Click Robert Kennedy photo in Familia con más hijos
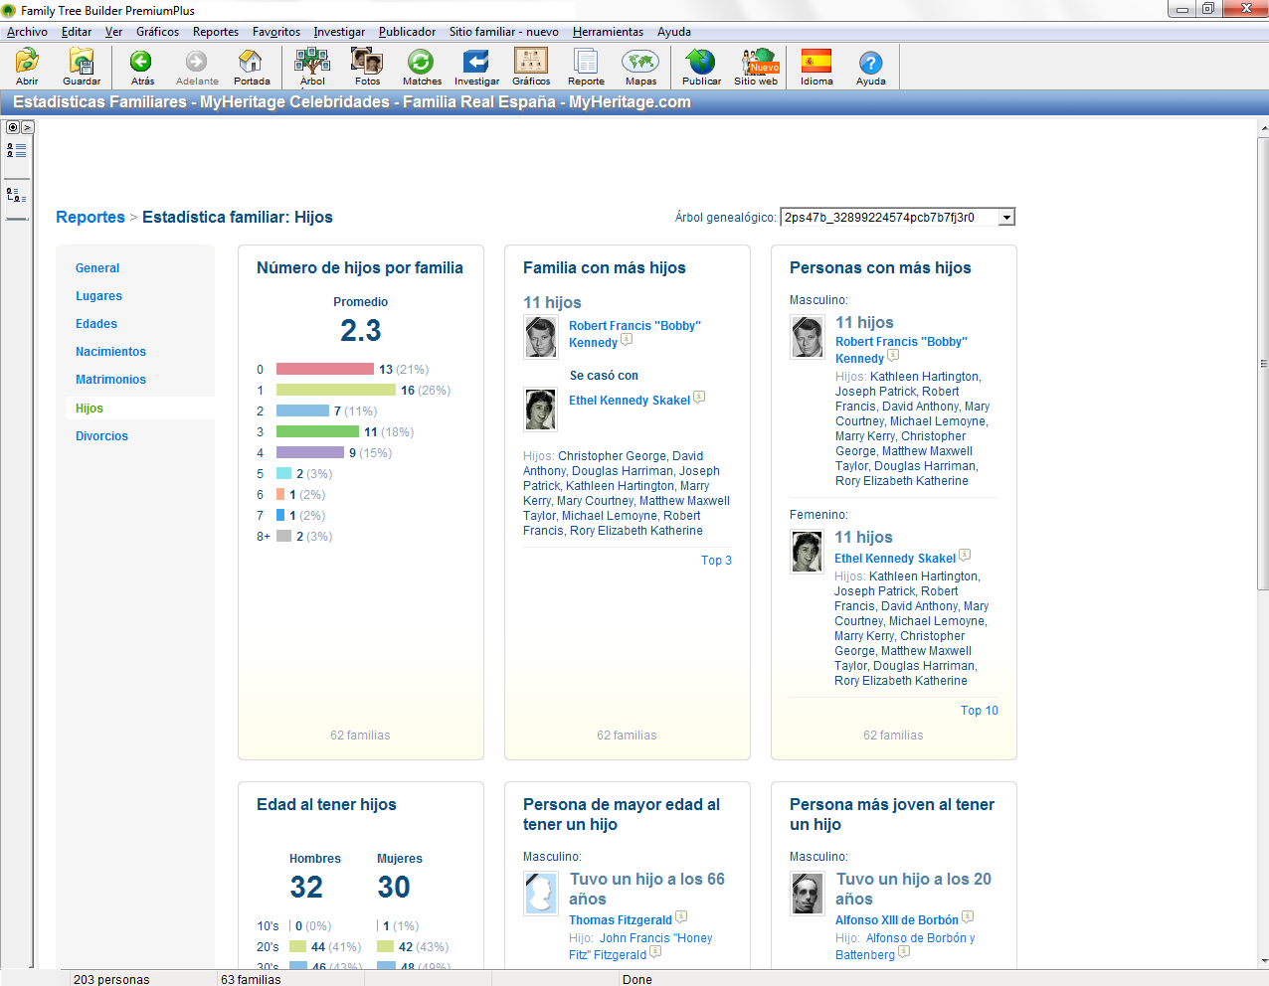 (541, 337)
